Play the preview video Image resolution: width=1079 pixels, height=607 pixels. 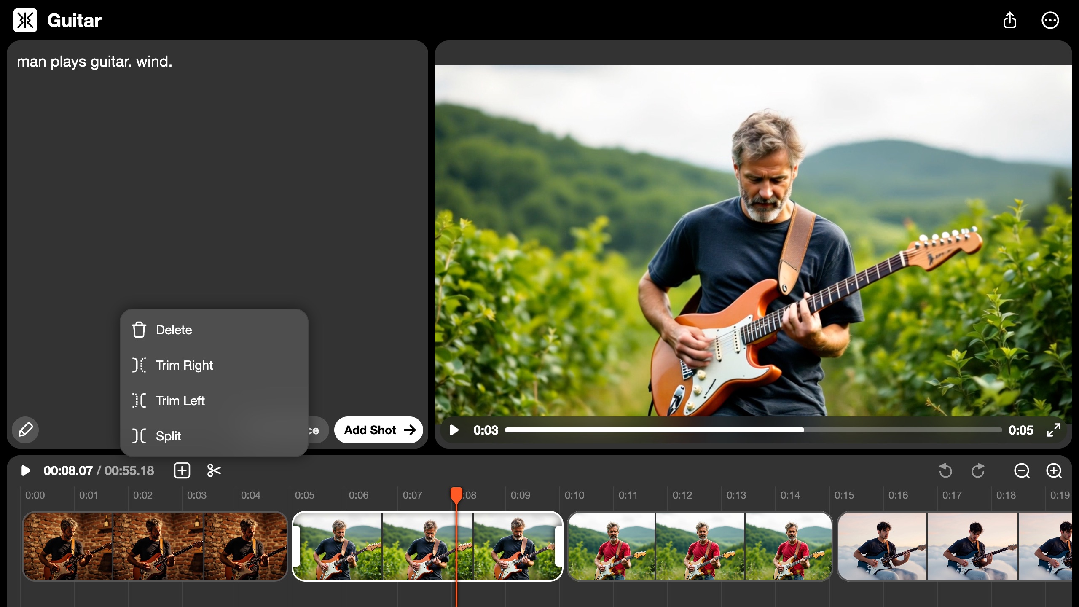pyautogui.click(x=454, y=430)
